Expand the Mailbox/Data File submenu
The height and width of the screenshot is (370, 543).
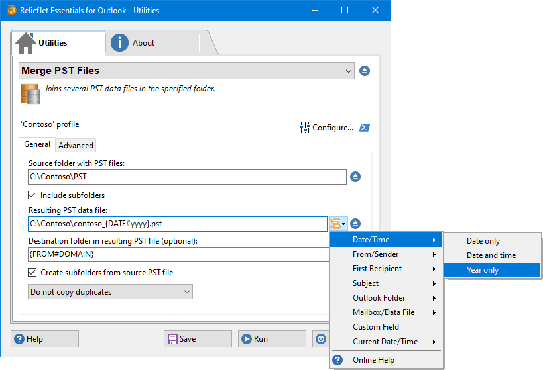[386, 312]
